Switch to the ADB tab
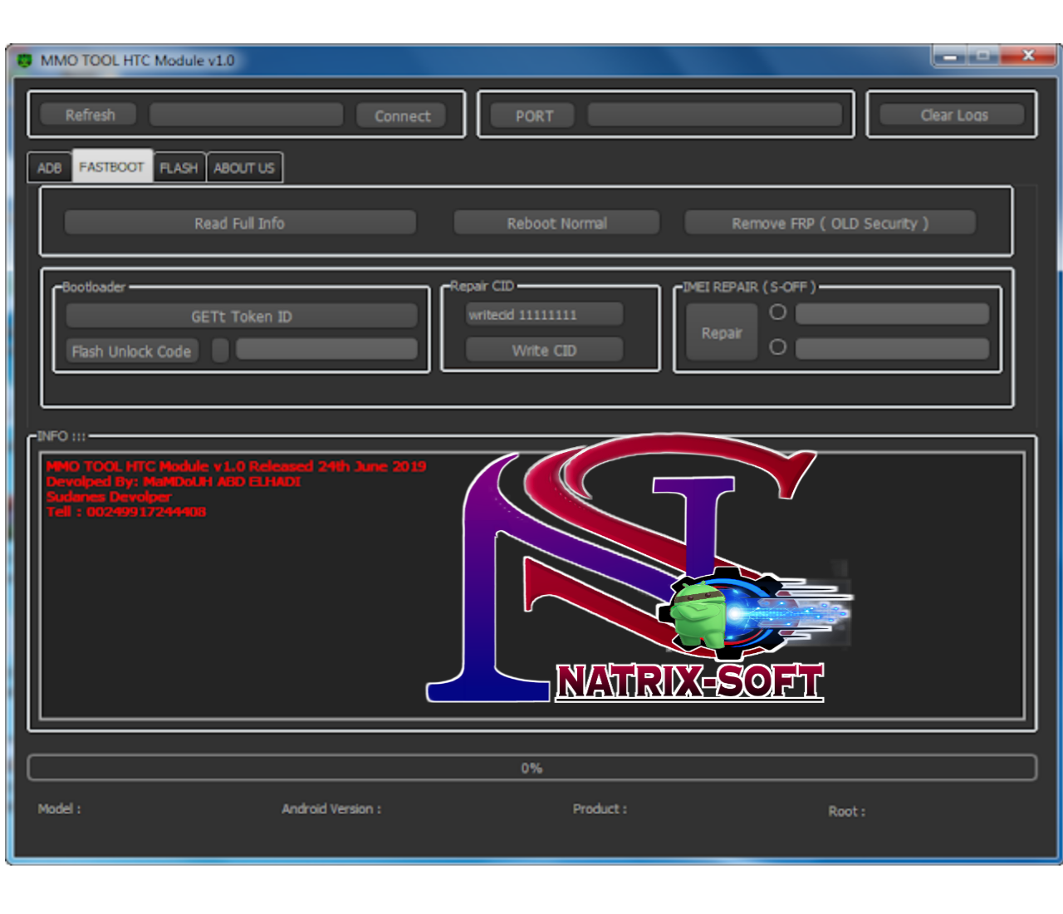The image size is (1063, 914). pyautogui.click(x=49, y=167)
